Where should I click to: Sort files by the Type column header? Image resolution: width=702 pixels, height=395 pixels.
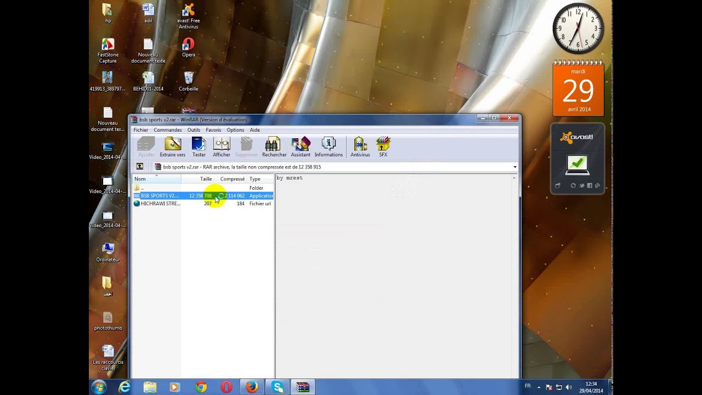261,179
